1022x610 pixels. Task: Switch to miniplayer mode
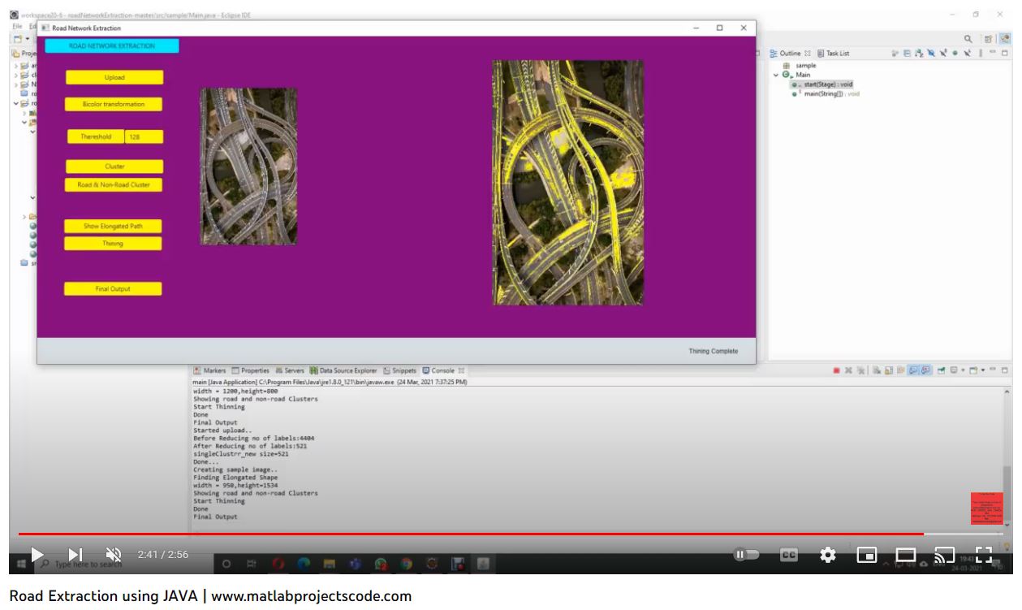[867, 555]
